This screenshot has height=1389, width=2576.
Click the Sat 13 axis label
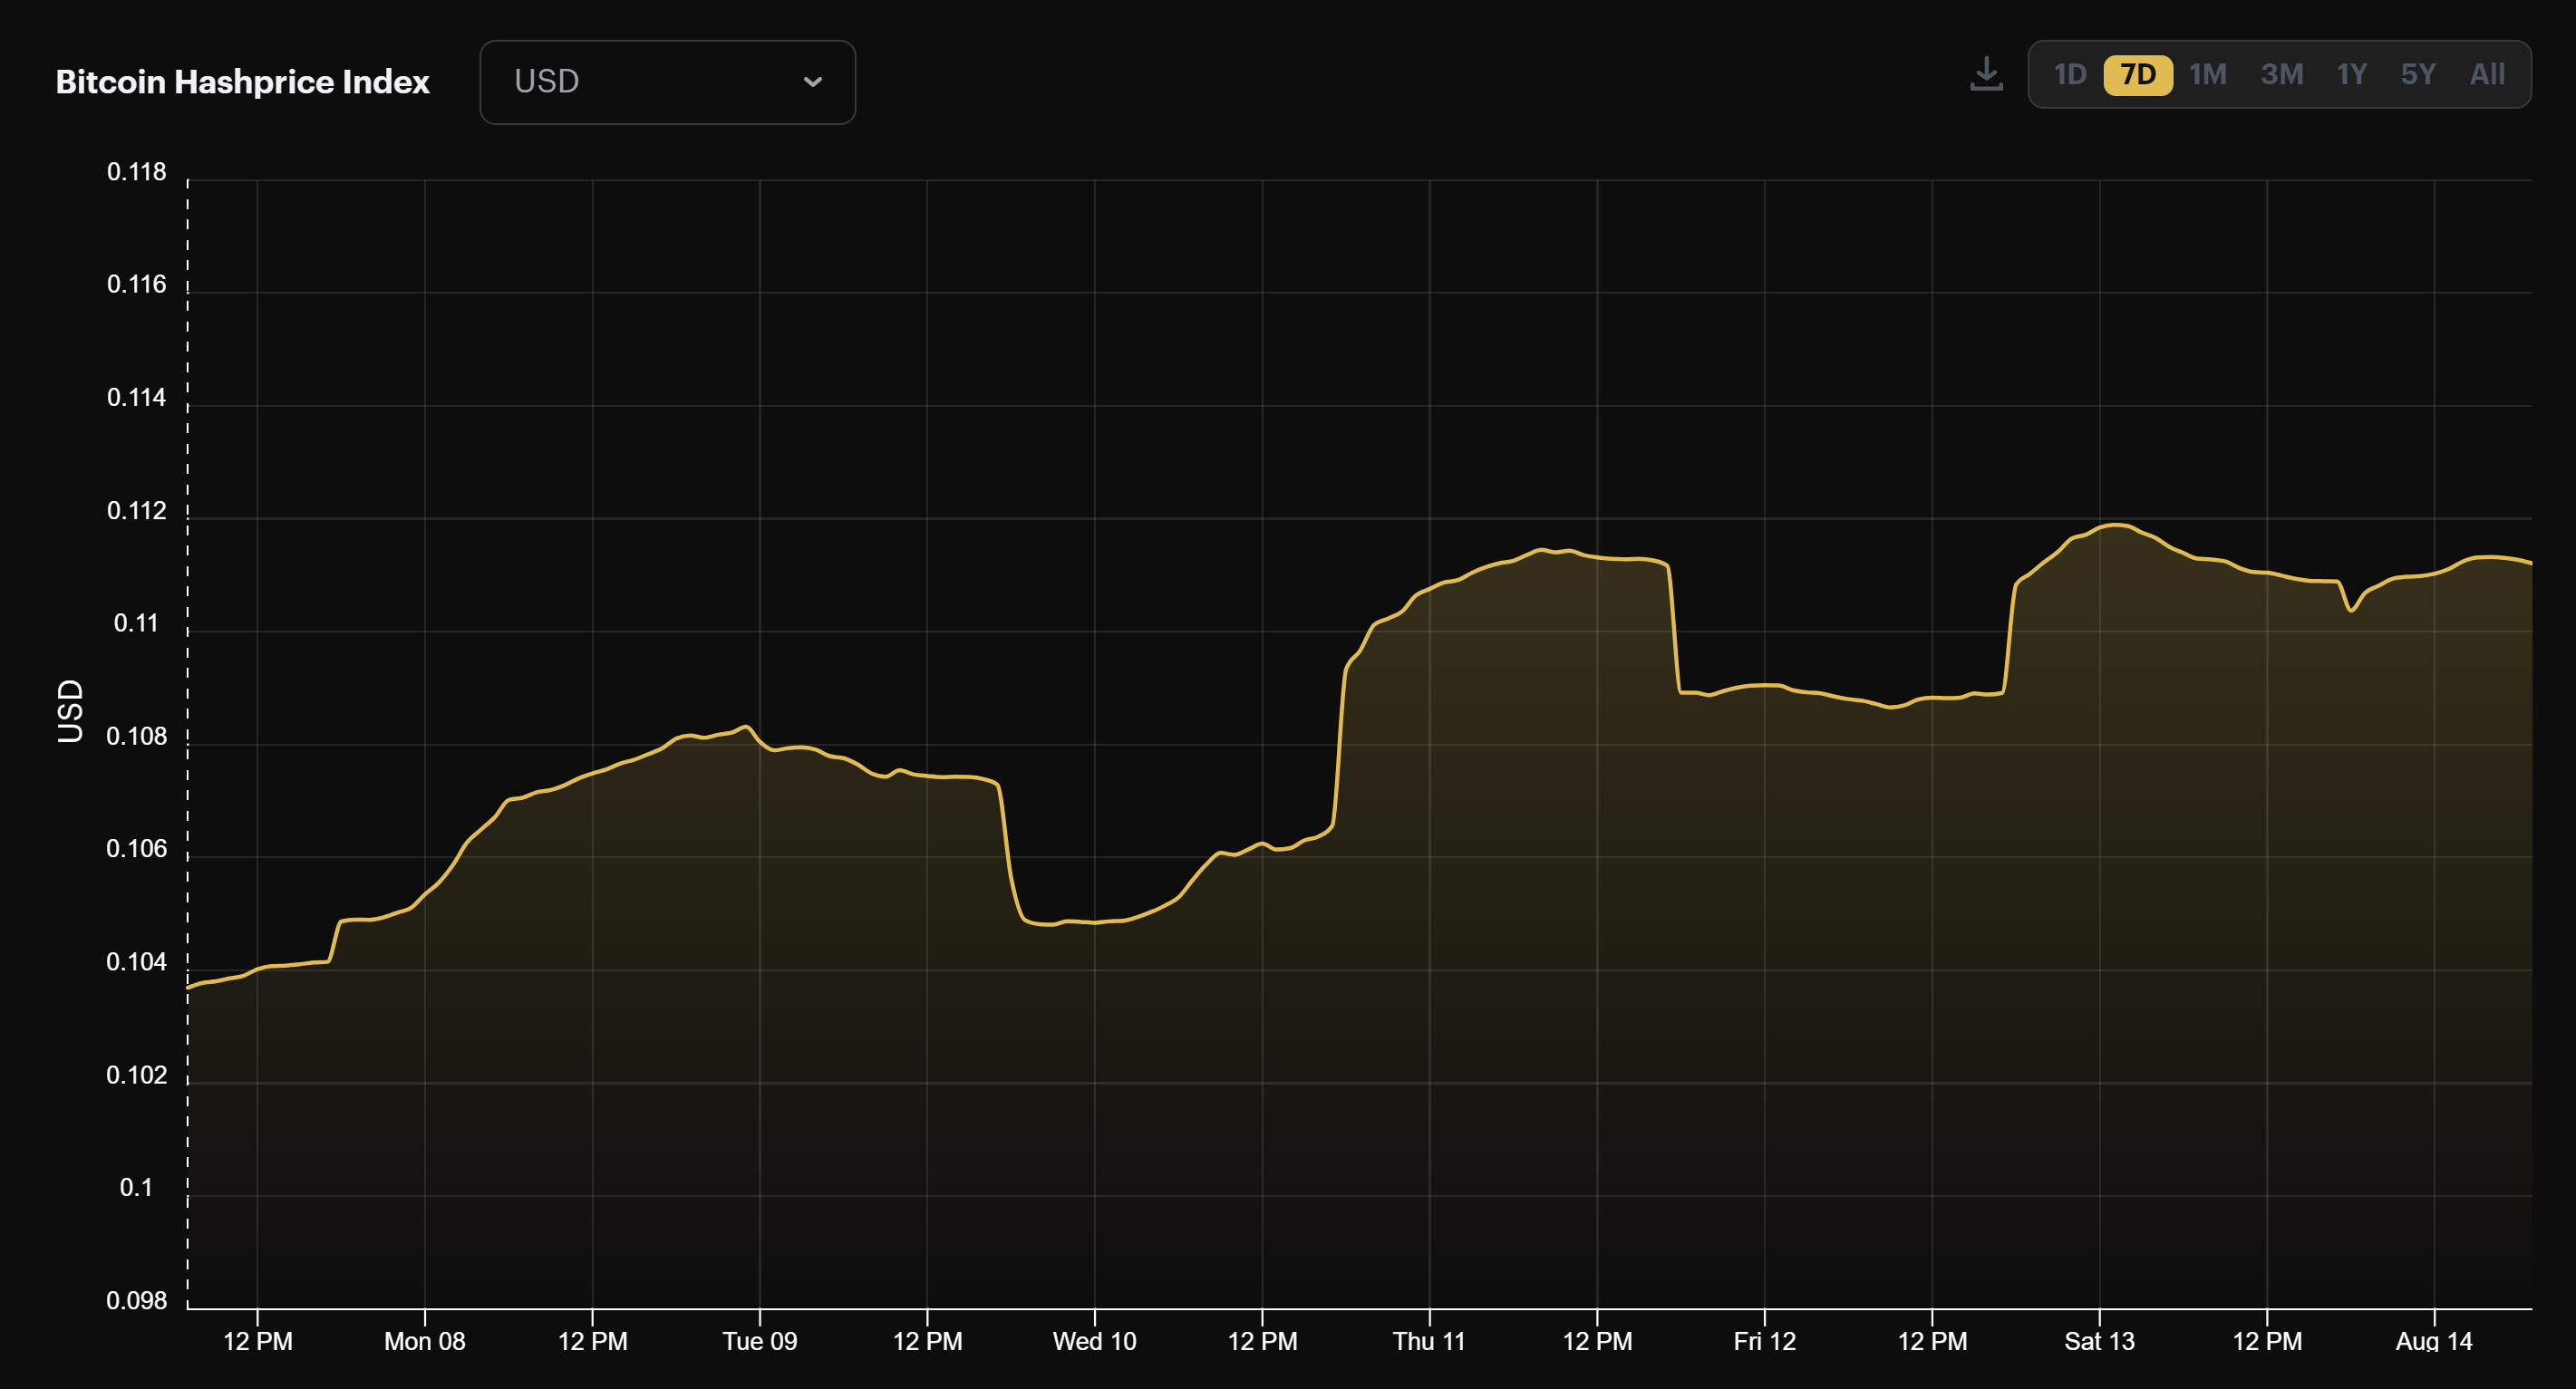coord(2099,1341)
